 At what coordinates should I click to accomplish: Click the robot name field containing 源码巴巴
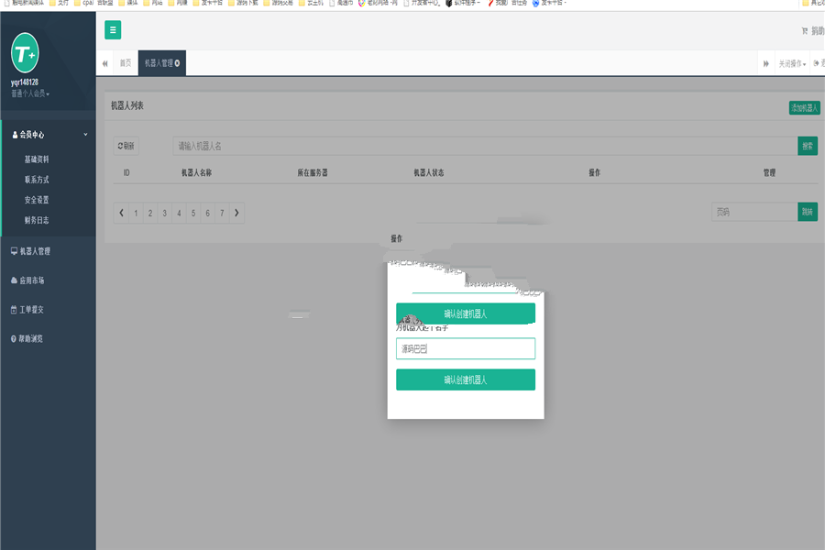coord(466,348)
